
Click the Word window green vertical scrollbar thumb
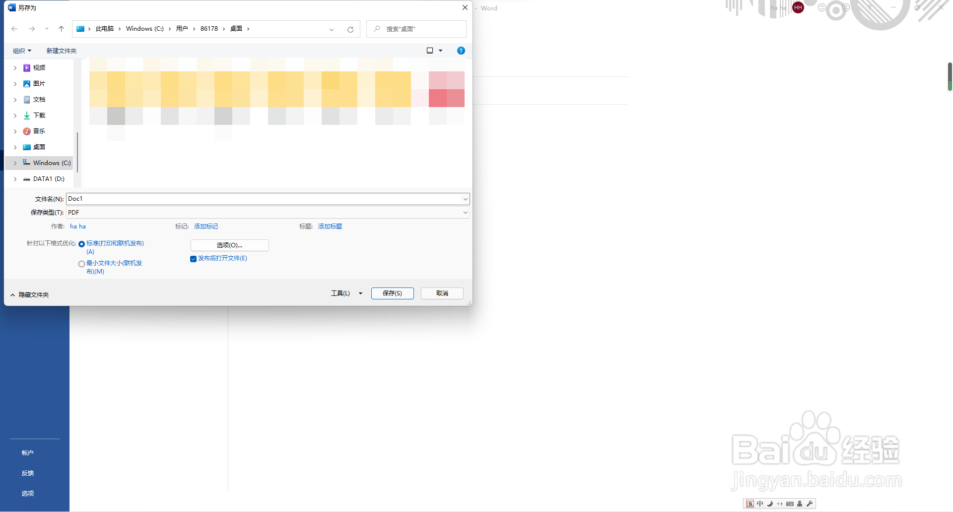(950, 77)
